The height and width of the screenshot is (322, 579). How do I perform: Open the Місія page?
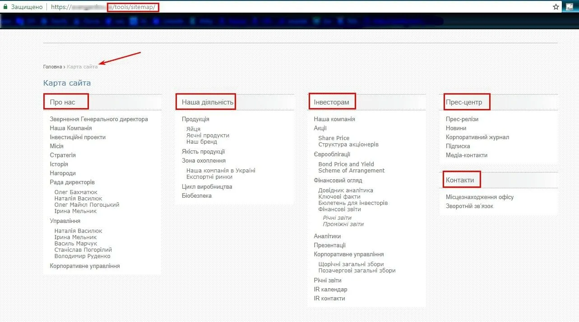tap(56, 146)
